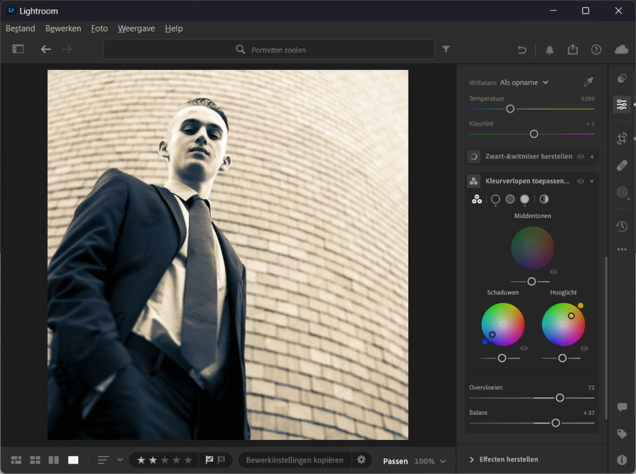Open settings gear next to copy edit settings

point(361,460)
